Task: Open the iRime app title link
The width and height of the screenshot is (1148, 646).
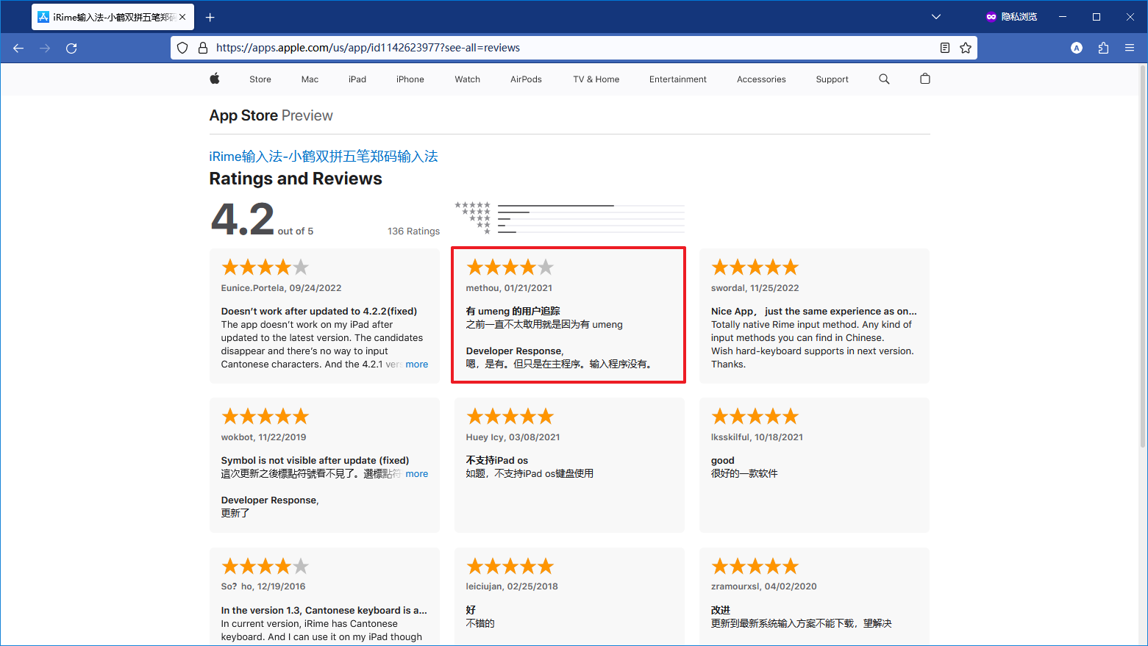Action: pos(324,157)
